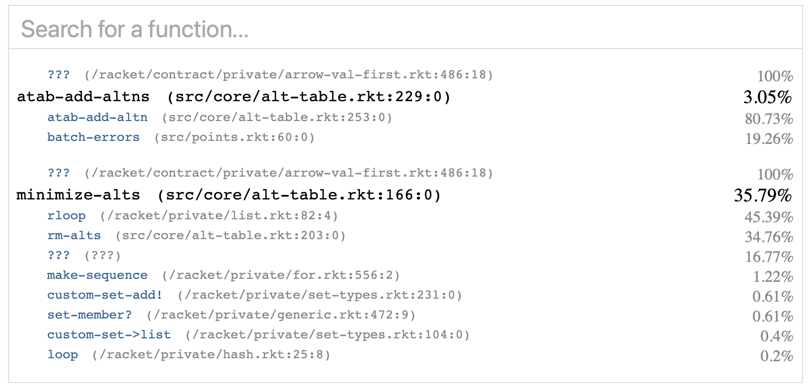
Task: Select the 80.73% value for atab-add-altn
Action: point(769,119)
